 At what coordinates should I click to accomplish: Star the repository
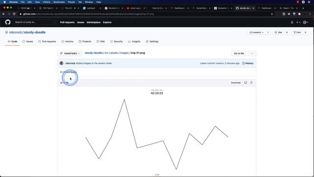coord(278,32)
